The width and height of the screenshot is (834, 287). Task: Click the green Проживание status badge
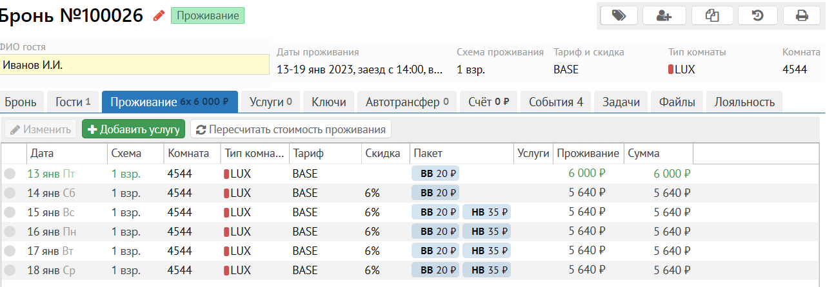[x=208, y=15]
